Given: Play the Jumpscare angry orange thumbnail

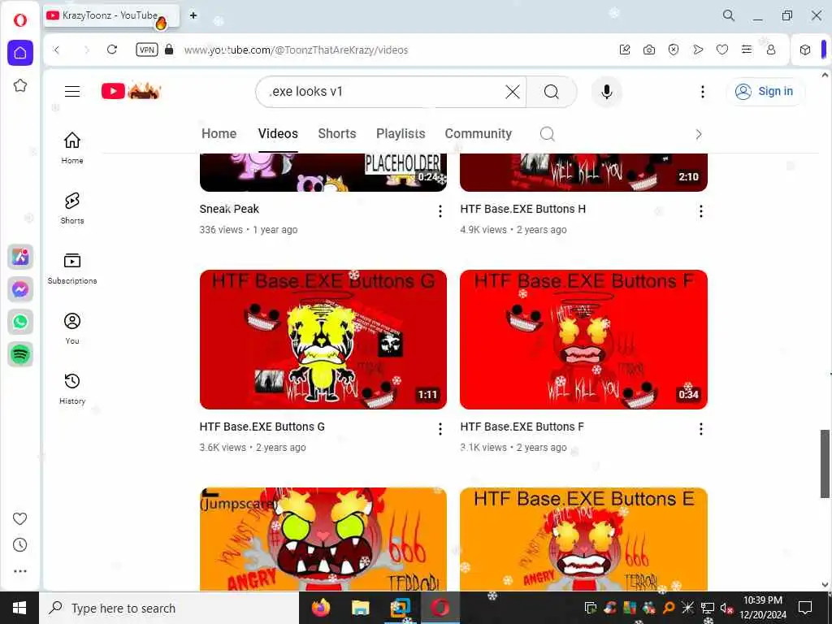Looking at the screenshot, I should point(323,539).
